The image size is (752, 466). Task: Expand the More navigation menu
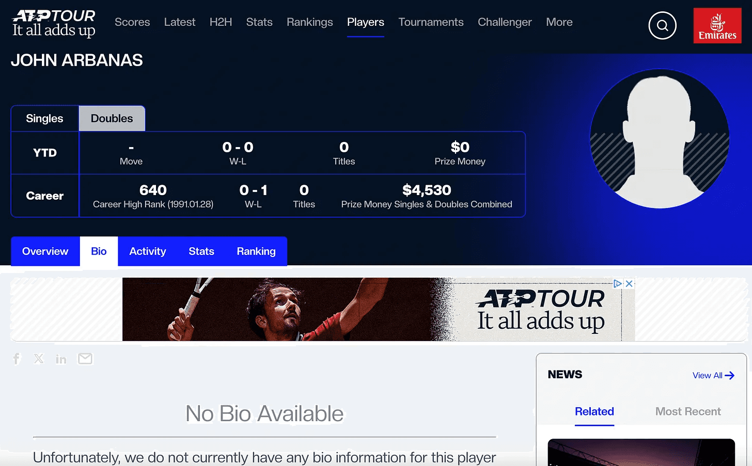coord(559,22)
